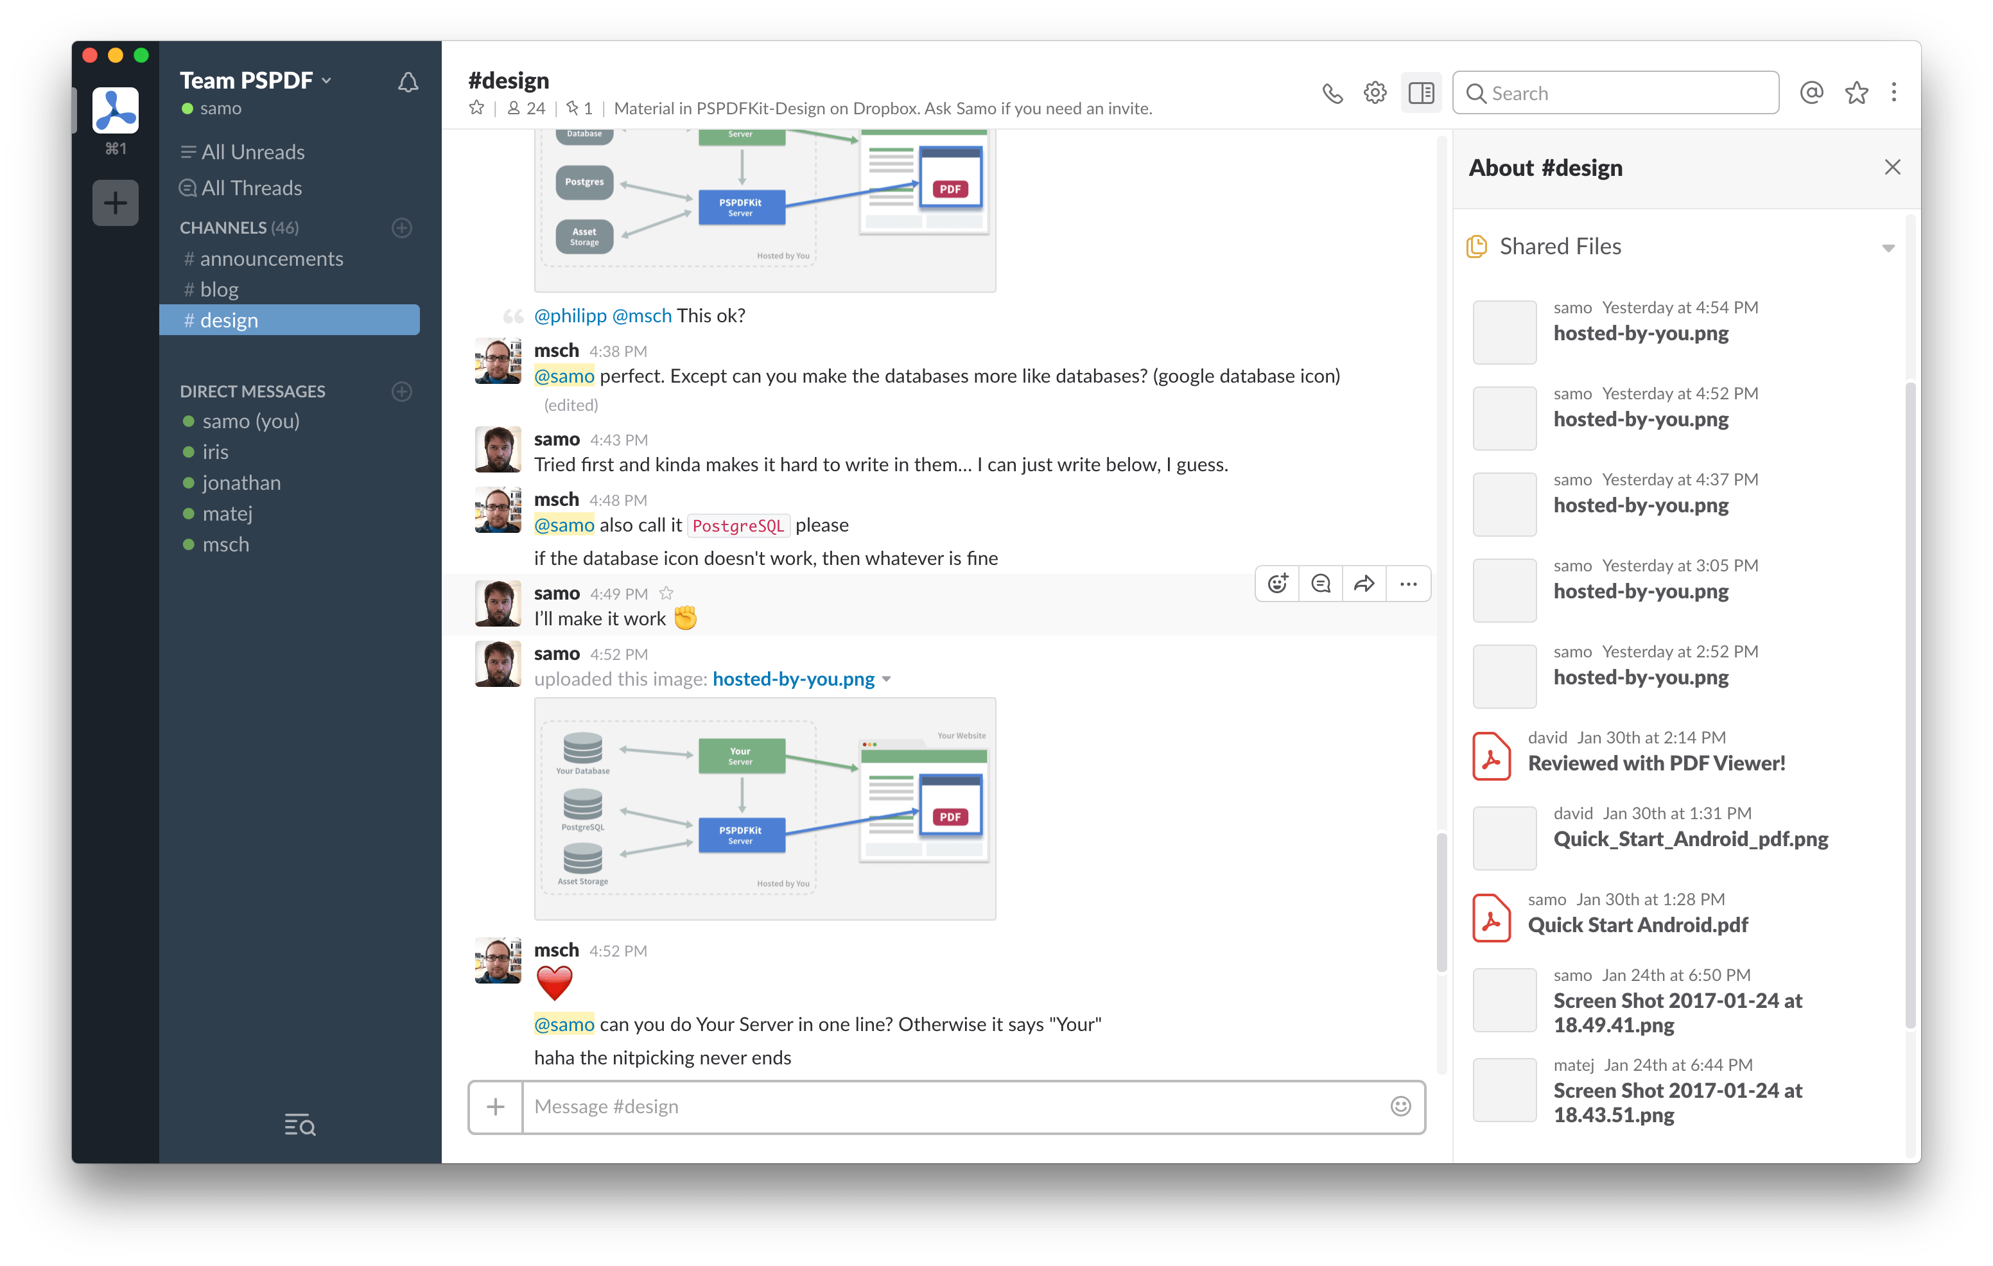Star samo's "I'll make it work" message
This screenshot has height=1266, width=1993.
click(666, 593)
